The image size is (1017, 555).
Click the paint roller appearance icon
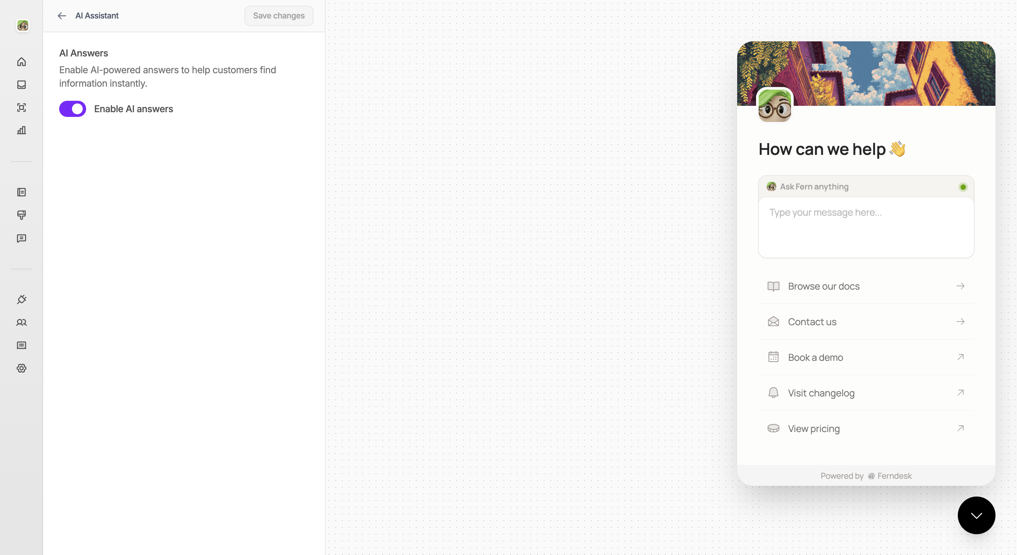[x=21, y=215]
